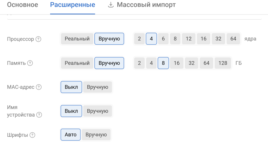
Task: Switch Имя устройства to Вручную
Action: (98, 111)
